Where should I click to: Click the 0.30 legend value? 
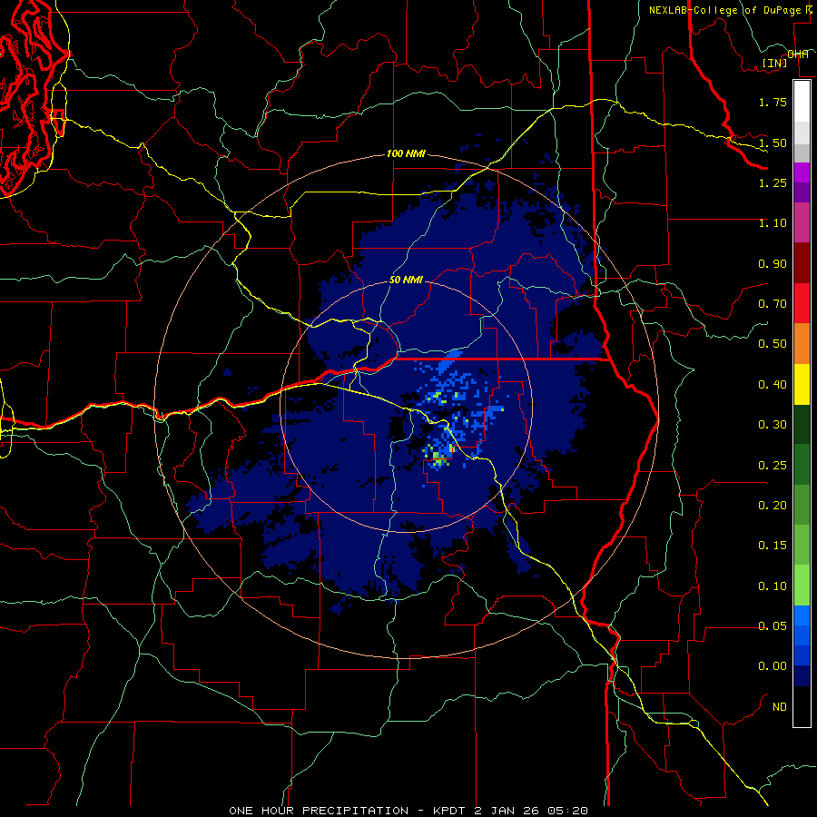[773, 425]
